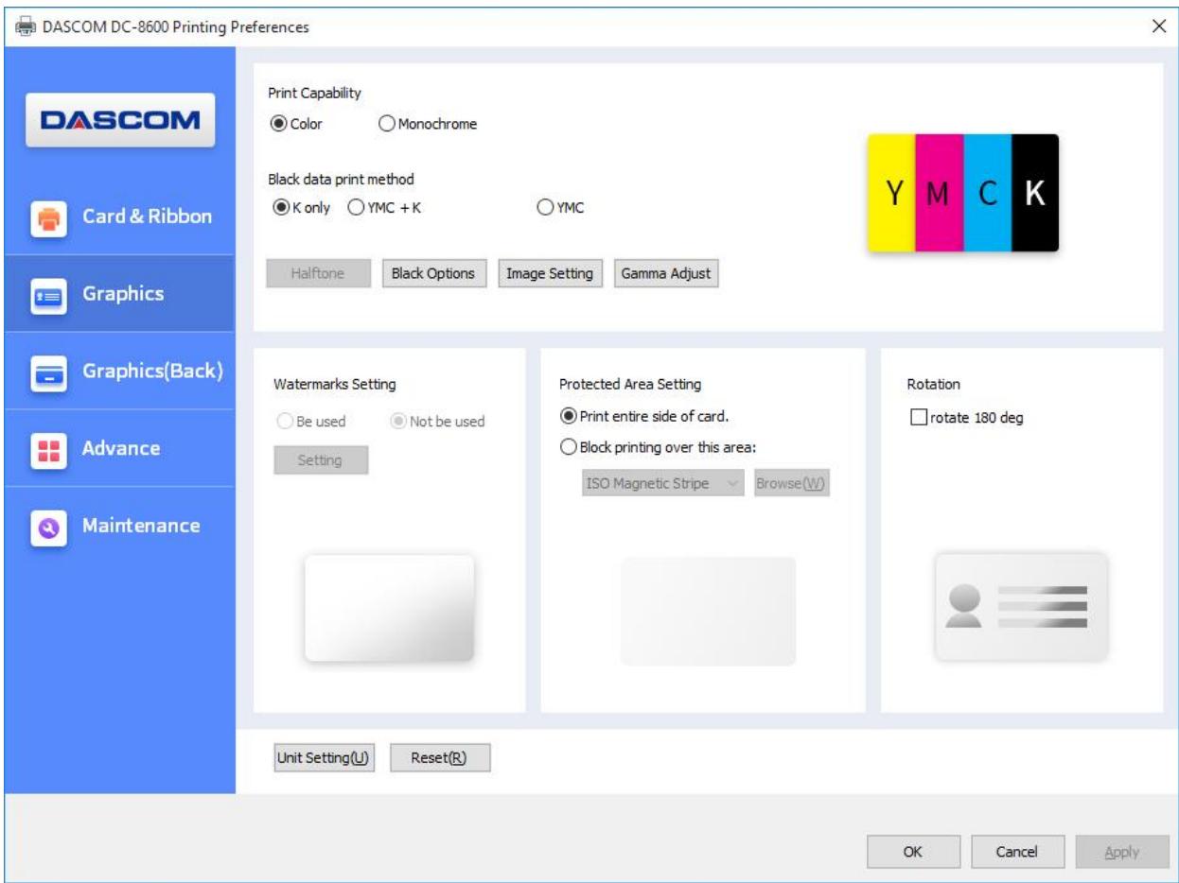Click the Apply button
Viewport: 1179px width, 883px height.
click(1120, 852)
